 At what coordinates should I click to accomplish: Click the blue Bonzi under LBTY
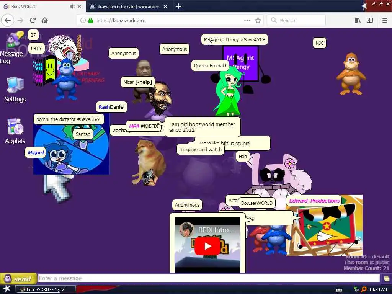[x=66, y=79]
